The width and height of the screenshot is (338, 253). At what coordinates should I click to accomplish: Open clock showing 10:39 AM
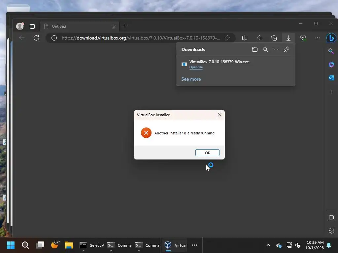click(x=315, y=245)
